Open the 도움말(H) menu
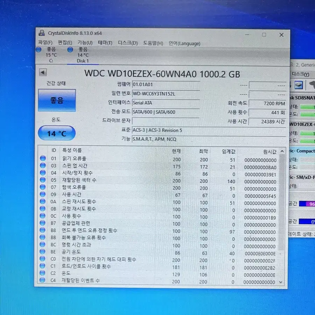This screenshot has width=315, height=315. tap(153, 43)
